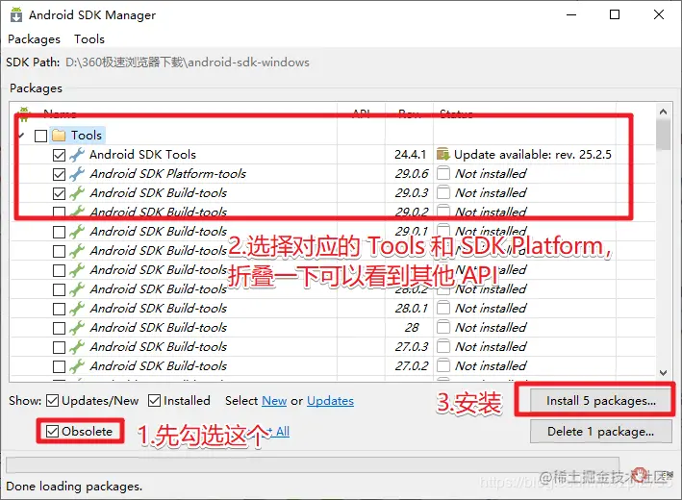
Task: Click wrench icon of Build-tools rev 28.0.1
Action: pos(77,309)
